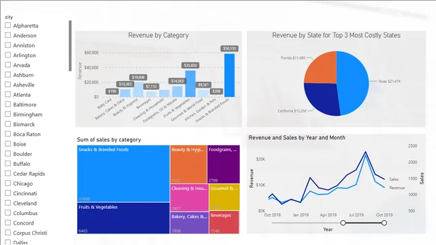This screenshot has height=245, width=436.
Task: Select the yellow Gourmet treemap tile
Action: tap(224, 197)
